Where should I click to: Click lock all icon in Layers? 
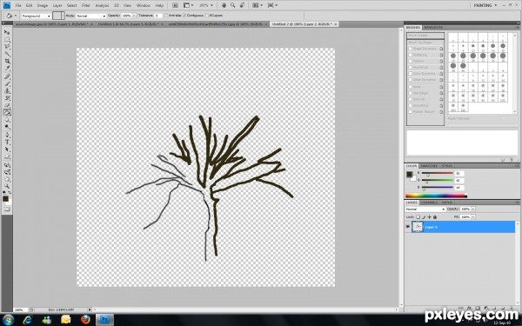pyautogui.click(x=435, y=216)
